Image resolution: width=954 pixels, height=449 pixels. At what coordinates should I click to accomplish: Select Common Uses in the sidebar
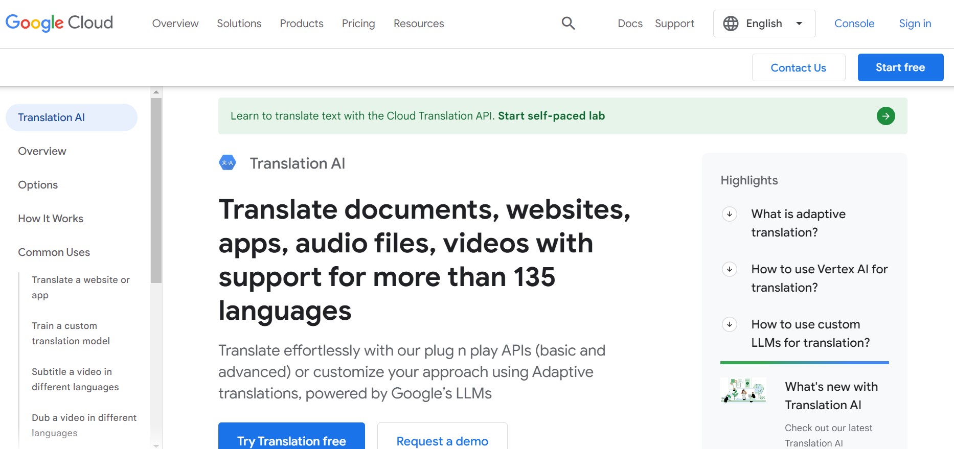[54, 252]
